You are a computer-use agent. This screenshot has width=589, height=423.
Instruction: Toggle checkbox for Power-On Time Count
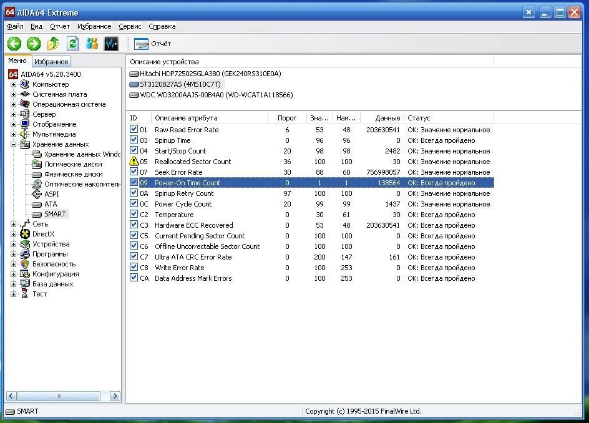(x=134, y=182)
